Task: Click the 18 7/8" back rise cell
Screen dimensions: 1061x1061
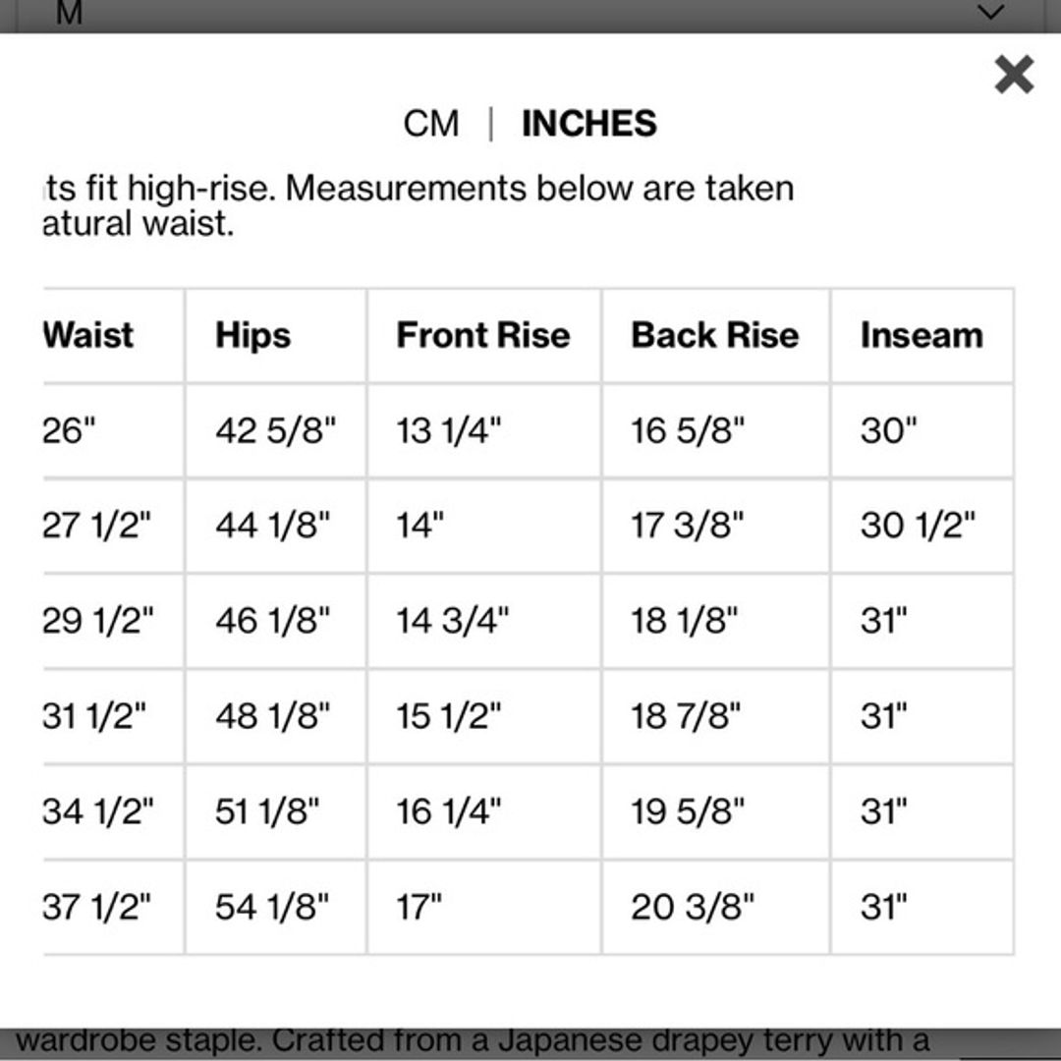Action: 686,716
